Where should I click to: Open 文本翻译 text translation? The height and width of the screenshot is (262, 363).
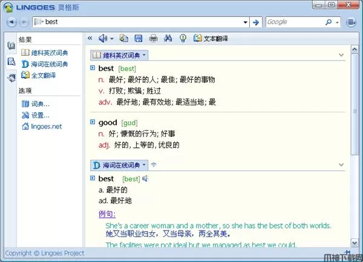[x=212, y=38]
